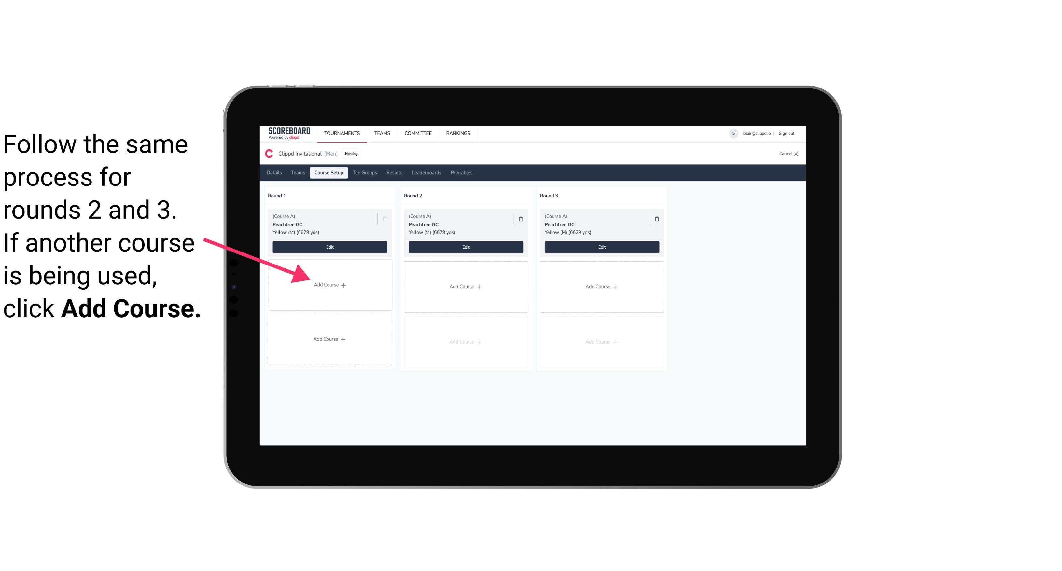Image resolution: width=1062 pixels, height=571 pixels.
Task: Click the second Add Course in Round 1
Action: click(x=330, y=338)
